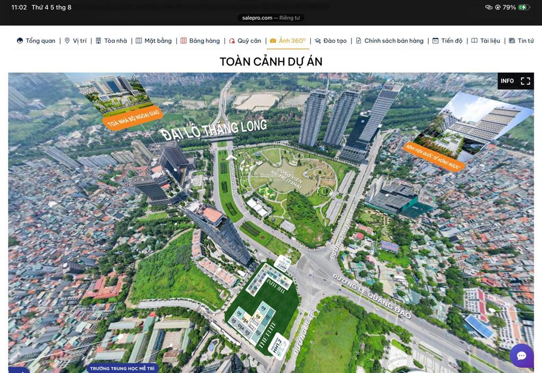The image size is (542, 373).
Task: Click the clock showing 11:02
Action: point(19,7)
